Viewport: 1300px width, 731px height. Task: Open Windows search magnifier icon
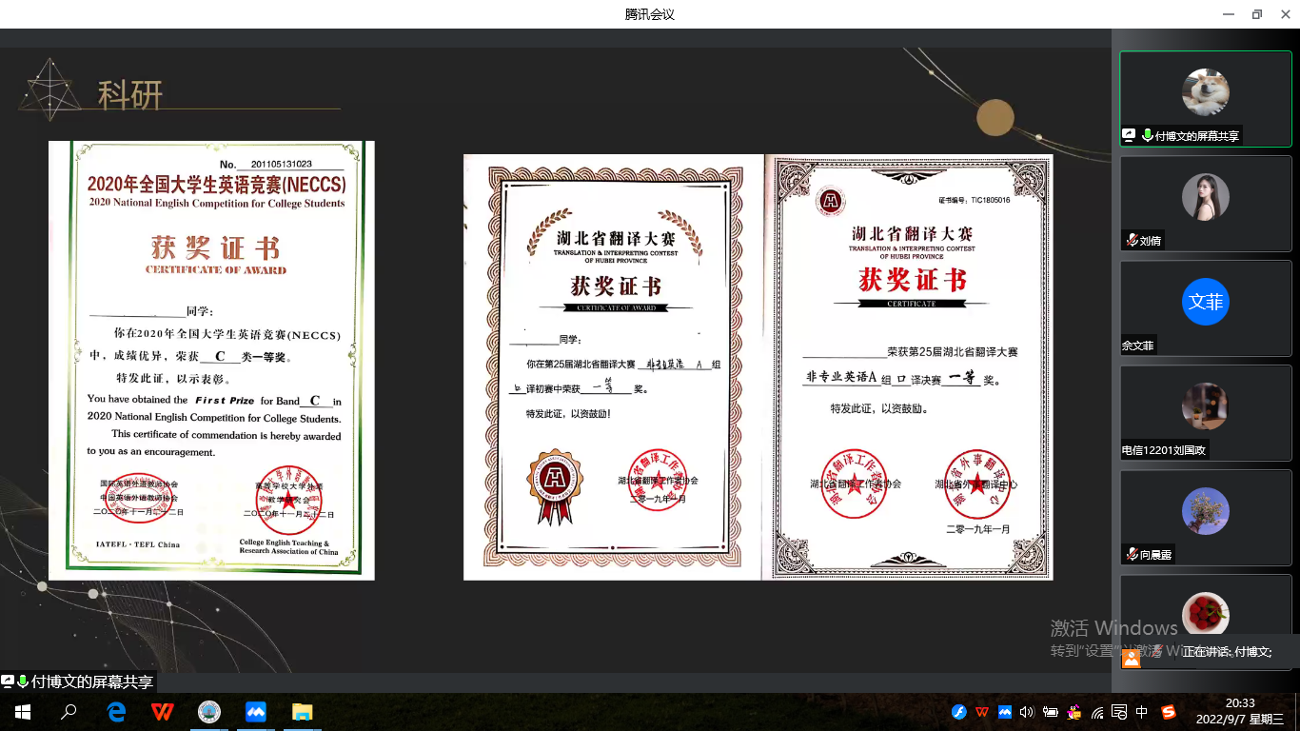(x=69, y=712)
